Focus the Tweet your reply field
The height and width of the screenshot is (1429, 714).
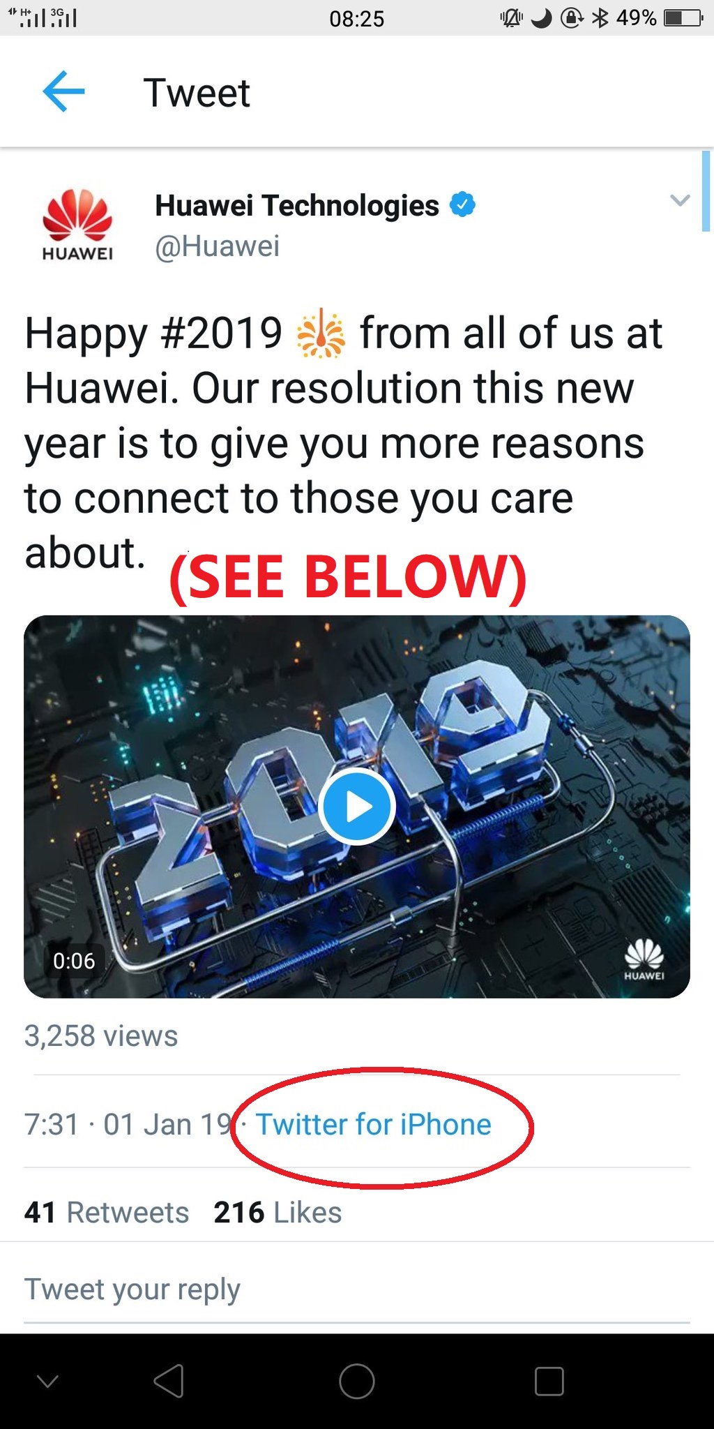pyautogui.click(x=357, y=1289)
